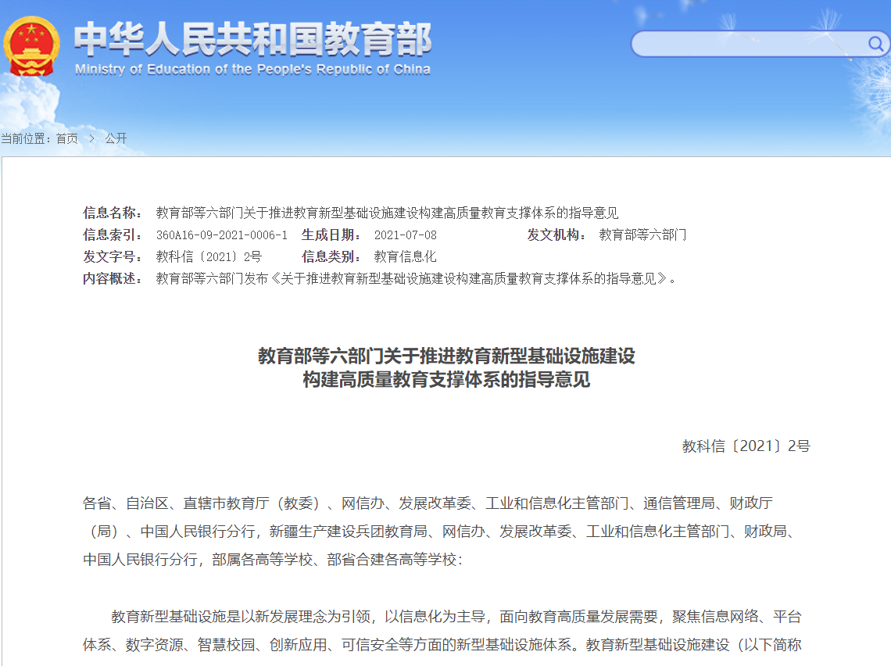Open the 公开 breadcrumb link

[x=116, y=138]
